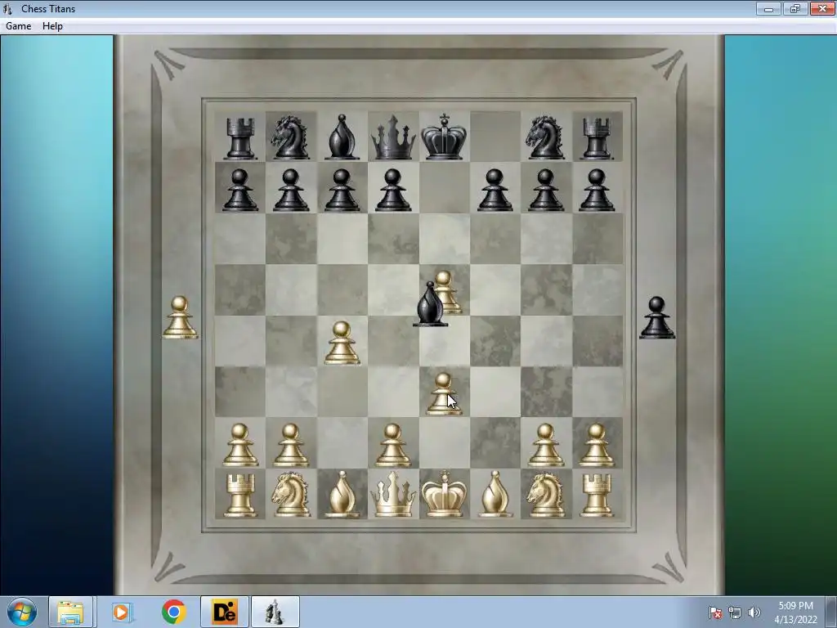The height and width of the screenshot is (628, 837).
Task: Open the Windows Start menu
Action: point(22,612)
